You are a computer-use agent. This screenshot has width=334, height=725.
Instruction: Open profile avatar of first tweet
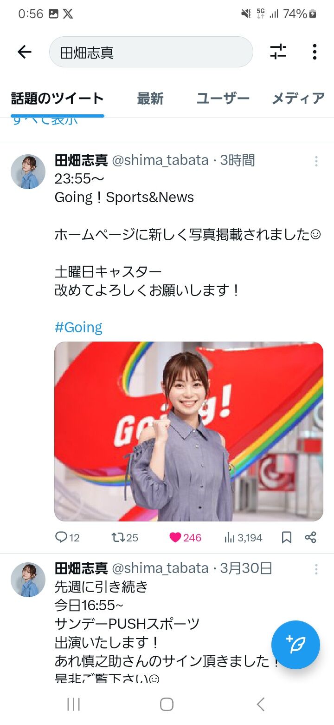click(x=28, y=172)
